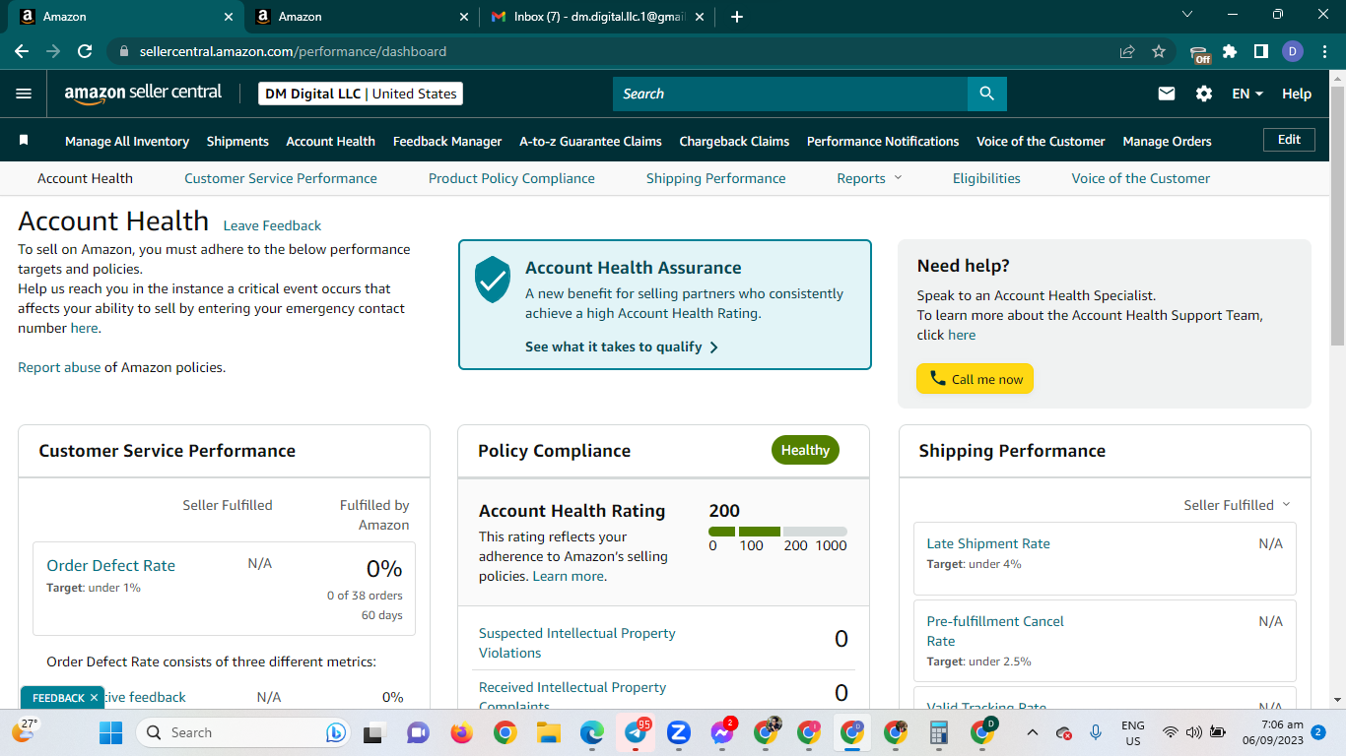The image size is (1346, 756).
Task: Open the Chrome profile D avatar
Action: click(1293, 51)
